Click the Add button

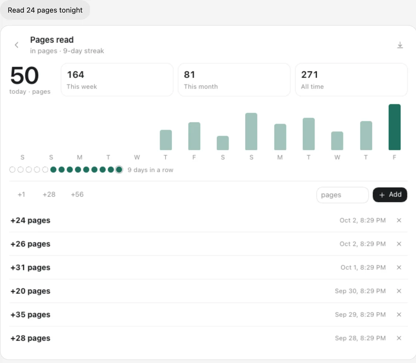click(x=390, y=195)
